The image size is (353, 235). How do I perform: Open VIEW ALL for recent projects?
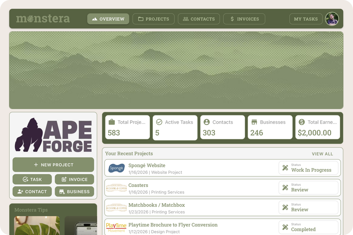tap(323, 154)
